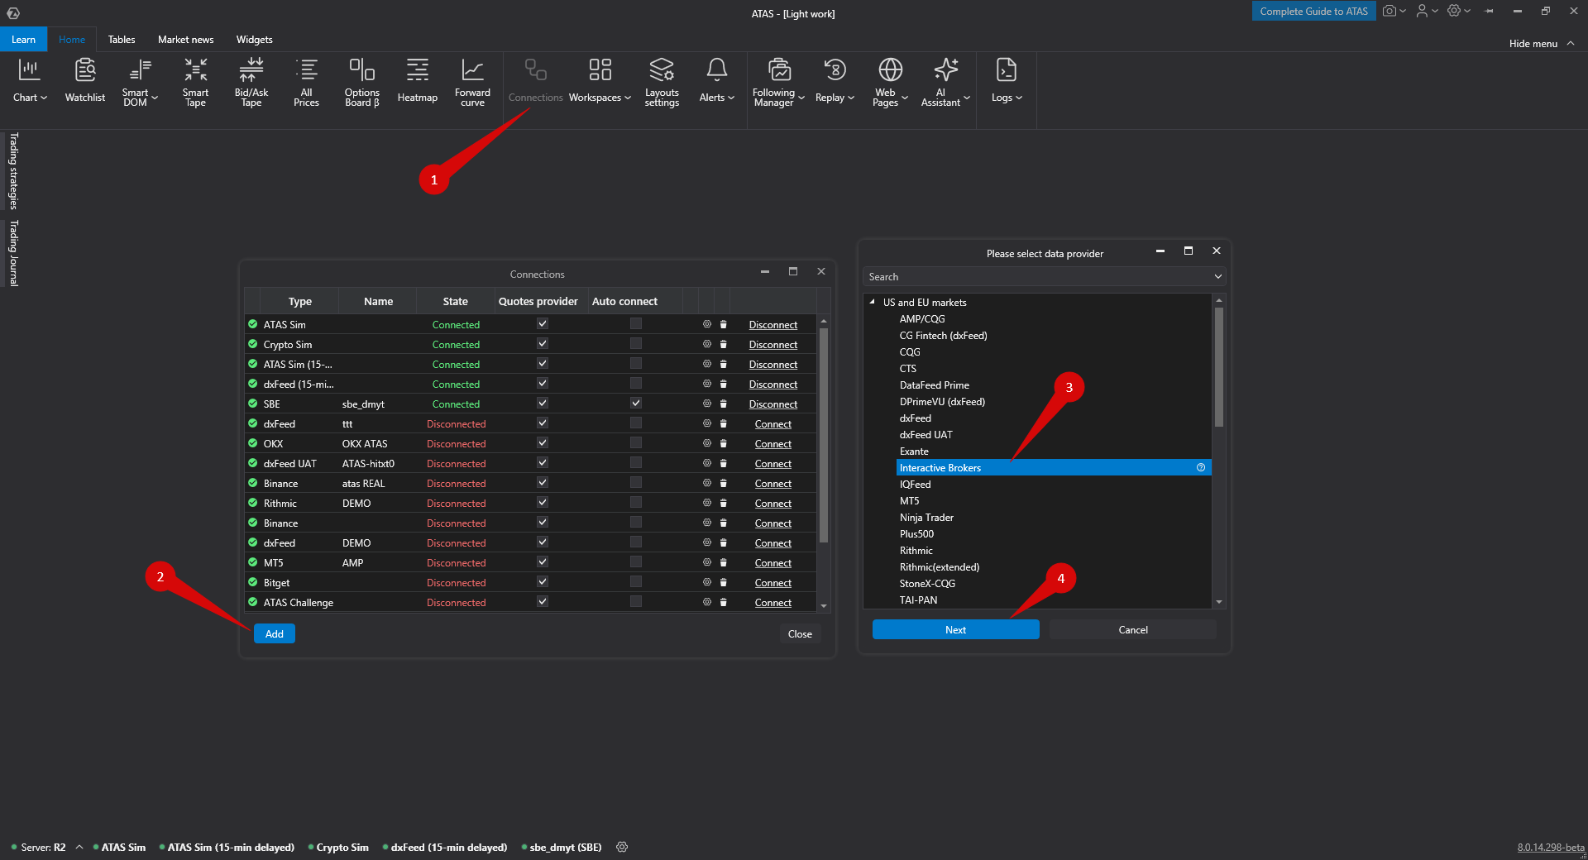
Task: Open settings gear for the Bitget connection
Action: tap(707, 582)
